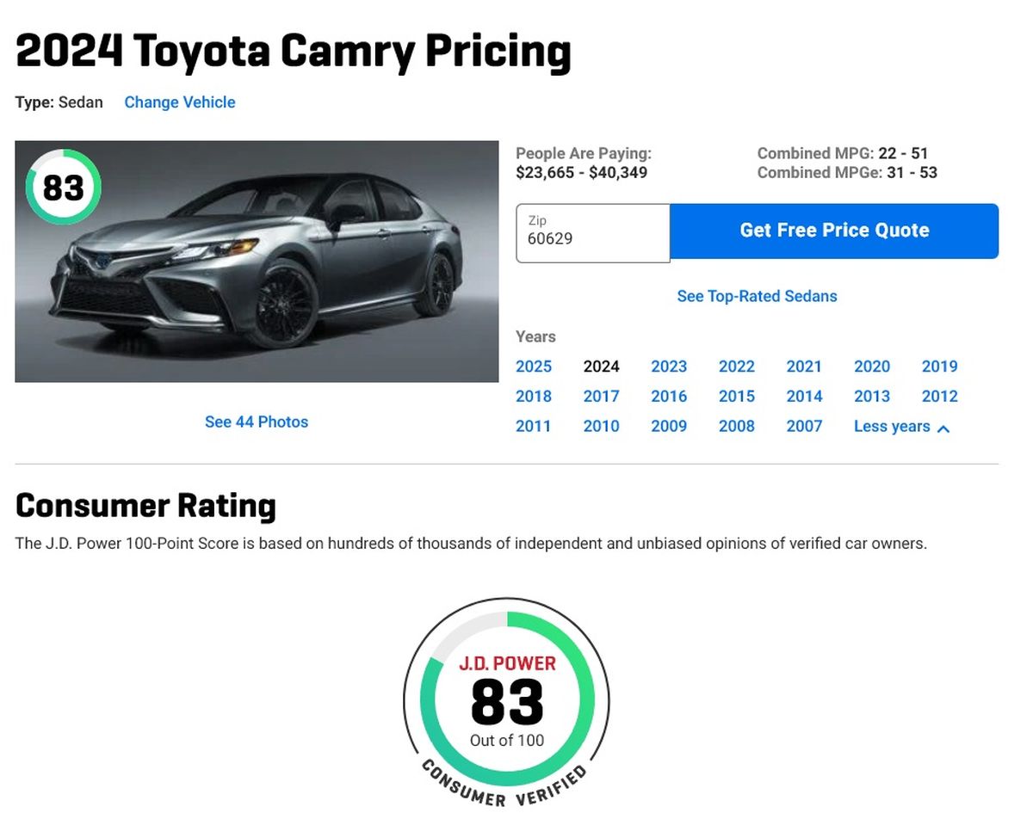Click the currently selected 2024 year
The image size is (1033, 813).
pos(601,366)
